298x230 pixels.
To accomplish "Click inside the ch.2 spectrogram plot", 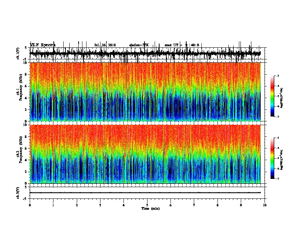I will point(145,154).
